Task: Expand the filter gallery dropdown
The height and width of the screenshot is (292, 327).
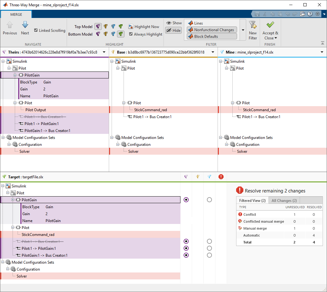Action: click(243, 30)
